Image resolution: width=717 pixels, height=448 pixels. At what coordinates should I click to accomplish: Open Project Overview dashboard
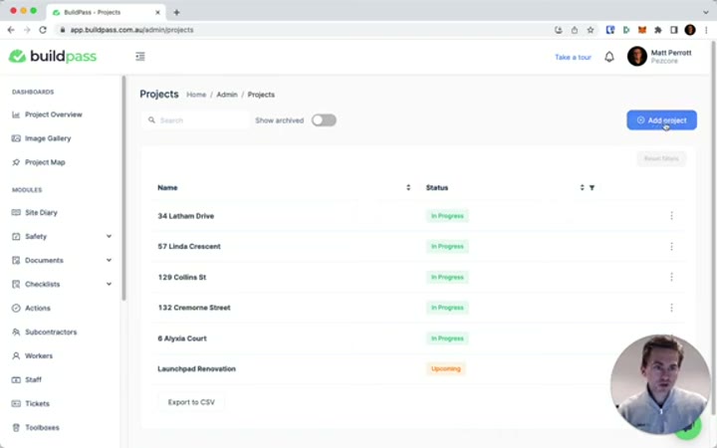(54, 114)
